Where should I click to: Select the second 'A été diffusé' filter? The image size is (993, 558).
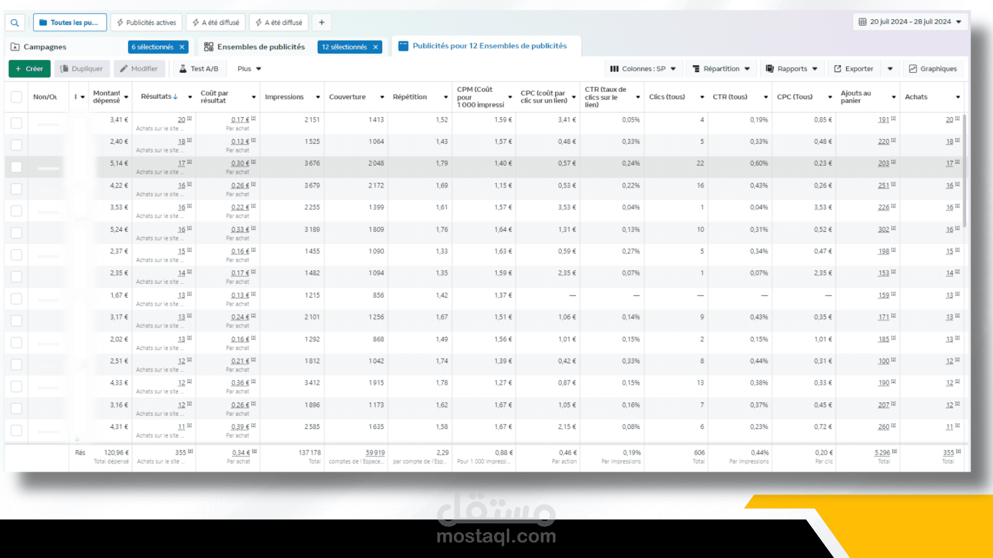[x=279, y=23]
